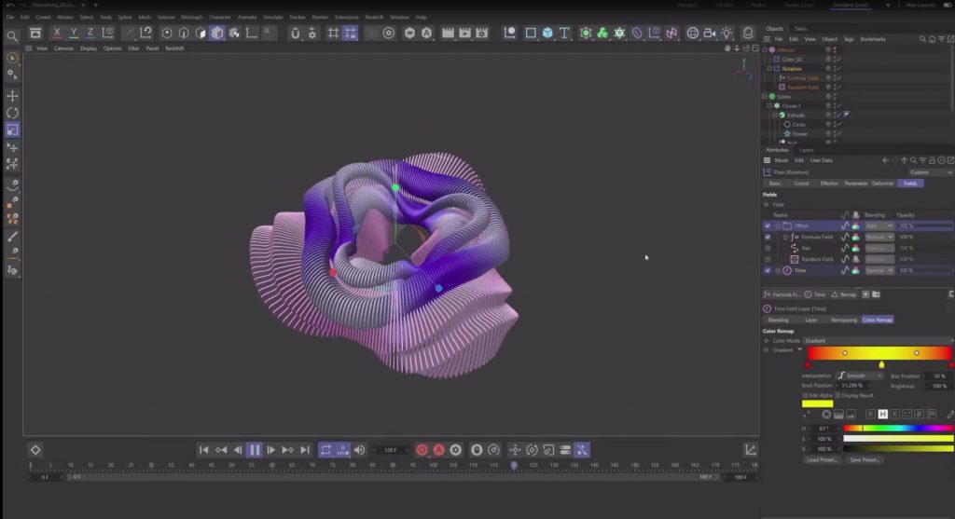
Task: Step to the next frame
Action: click(271, 450)
